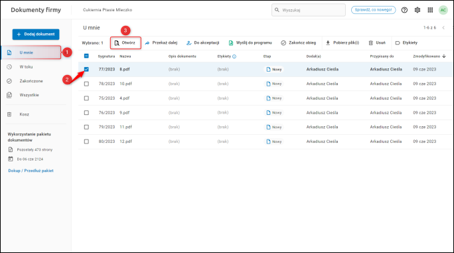
Task: Click Pobierz plik(i) download action
Action: [342, 43]
